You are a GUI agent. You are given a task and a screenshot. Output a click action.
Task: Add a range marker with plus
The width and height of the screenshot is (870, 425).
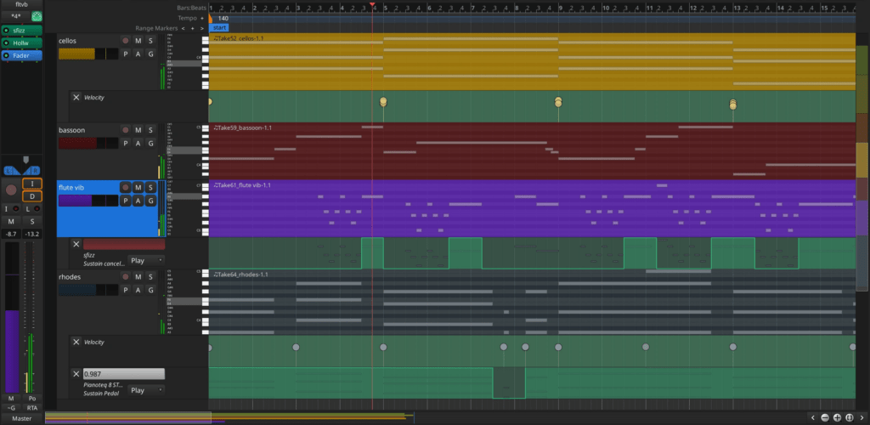193,28
